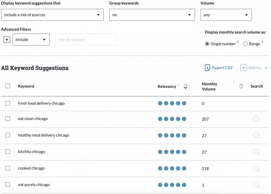This screenshot has height=194, width=271.
Task: Open the Group keywords dropdown
Action: click(152, 15)
